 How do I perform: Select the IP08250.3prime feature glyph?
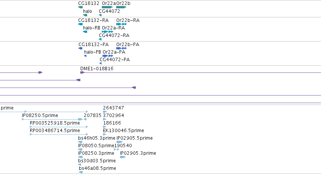tap(80, 157)
